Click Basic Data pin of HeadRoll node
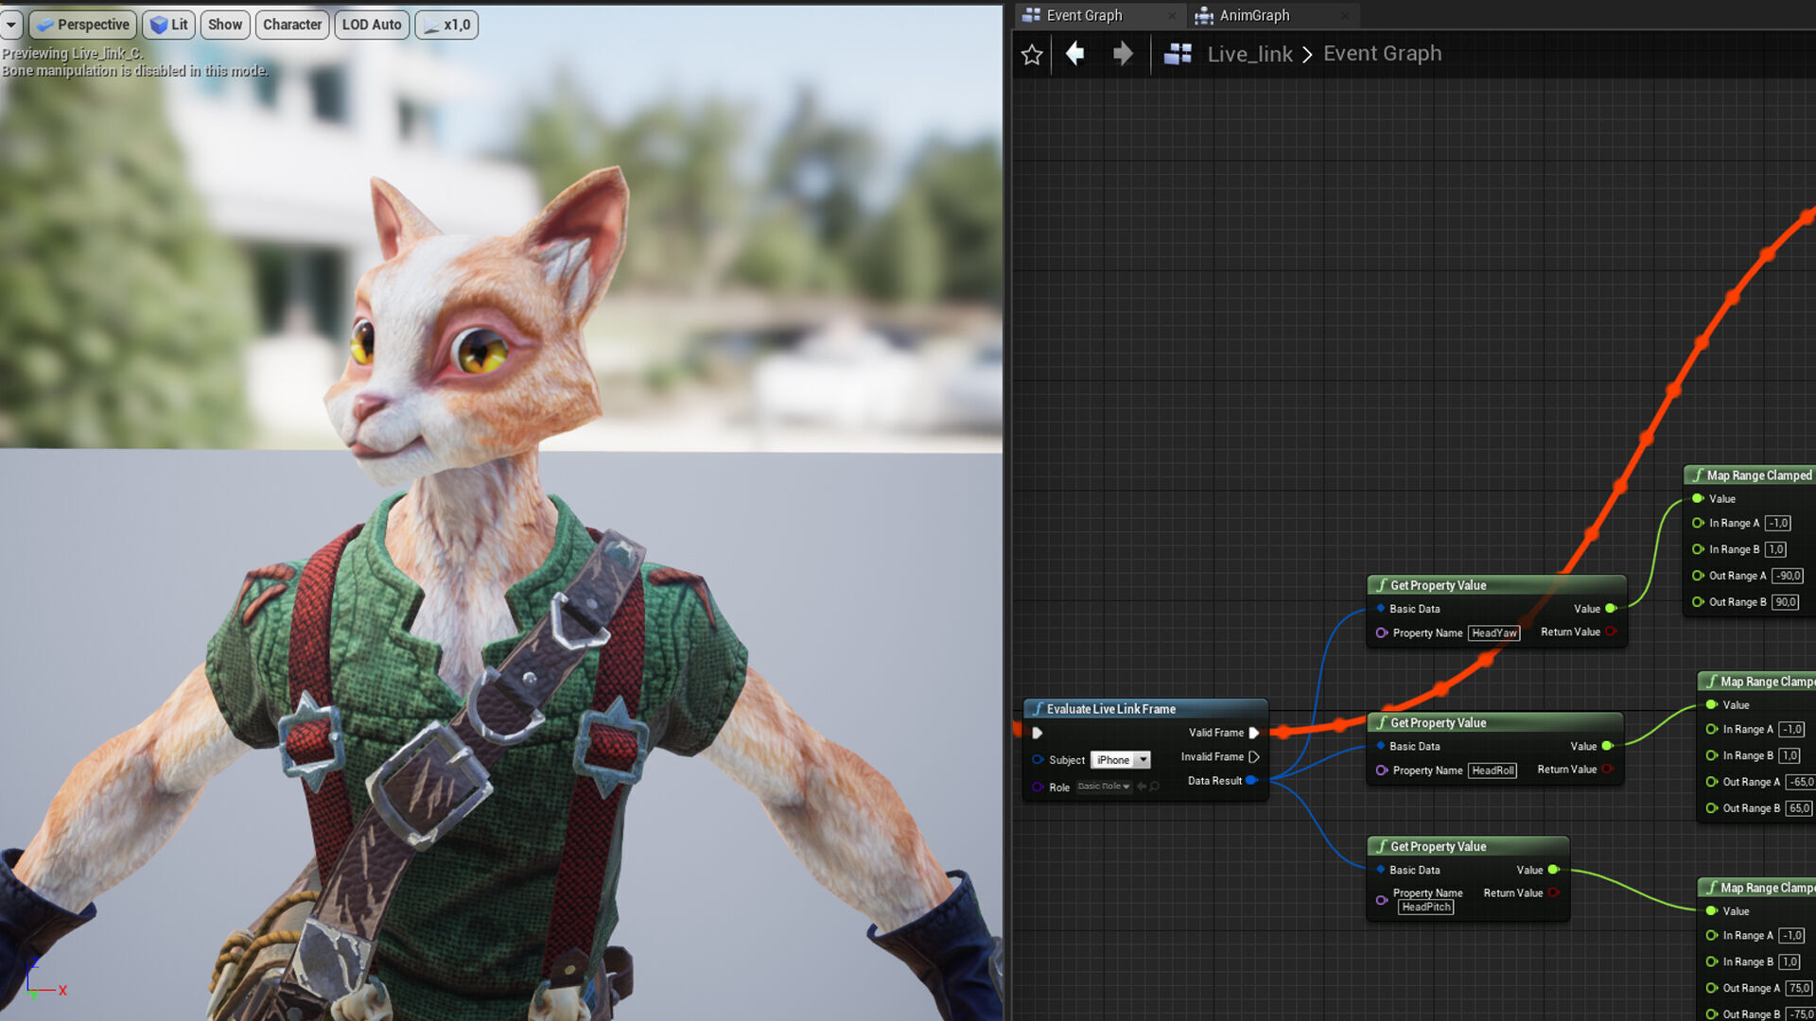Screen dimensions: 1816x1021 [x=1381, y=747]
